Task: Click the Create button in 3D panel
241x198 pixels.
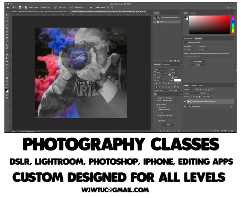Action: [x=167, y=125]
